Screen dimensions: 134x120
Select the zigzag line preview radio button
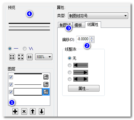click(25, 49)
